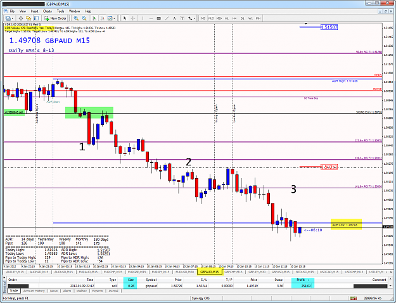Toggle the Terminal panel toolbar icon
The width and height of the screenshot is (396, 303).
36,18
